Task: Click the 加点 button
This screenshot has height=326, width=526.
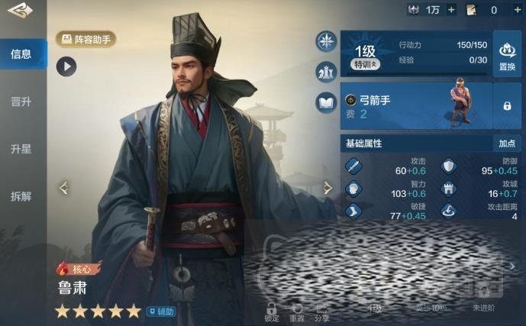Action: pyautogui.click(x=507, y=144)
